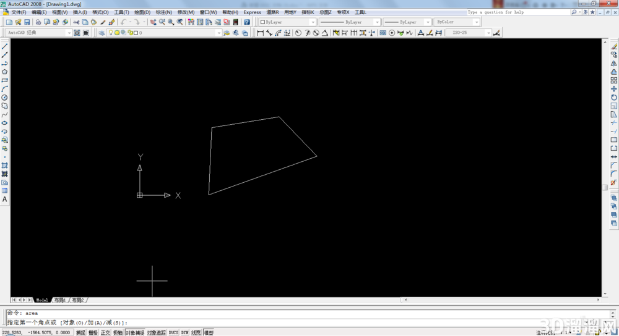Toggle layer 0 color swatch
Screen dimensions: 619x336
(x=136, y=33)
